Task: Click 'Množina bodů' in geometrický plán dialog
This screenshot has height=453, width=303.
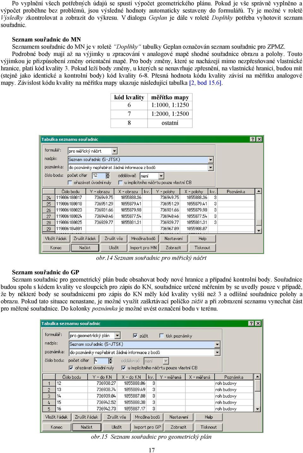Action: coord(147,417)
